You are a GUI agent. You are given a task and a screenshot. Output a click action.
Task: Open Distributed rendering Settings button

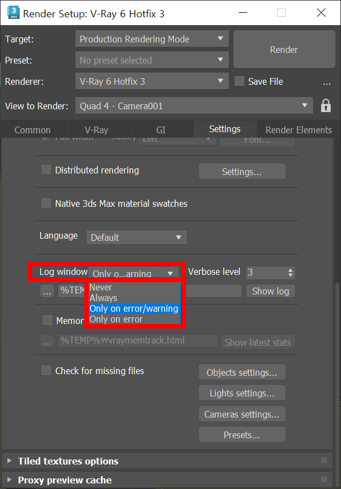[242, 172]
